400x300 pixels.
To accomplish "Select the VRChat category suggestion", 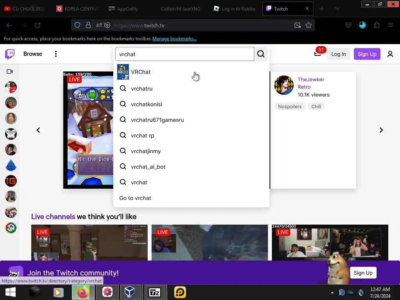I will coord(191,72).
